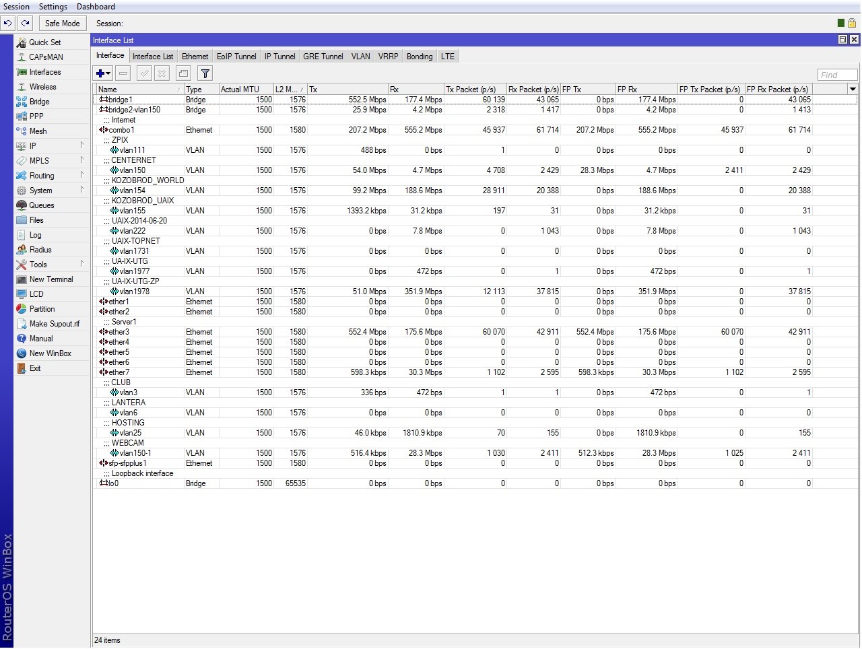Expand the Routing submenu

click(42, 176)
